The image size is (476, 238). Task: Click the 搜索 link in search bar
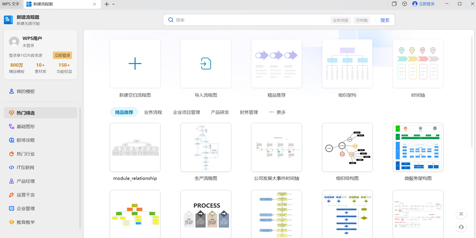coord(385,20)
